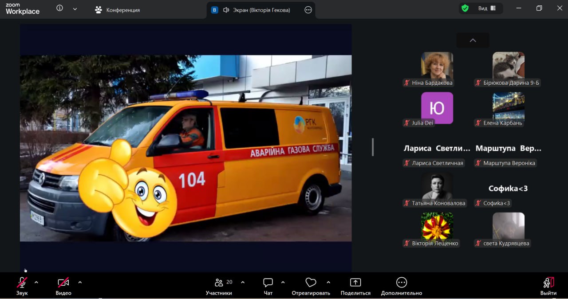Expand audio options arrow beside Звук
568x299 pixels.
coord(36,282)
